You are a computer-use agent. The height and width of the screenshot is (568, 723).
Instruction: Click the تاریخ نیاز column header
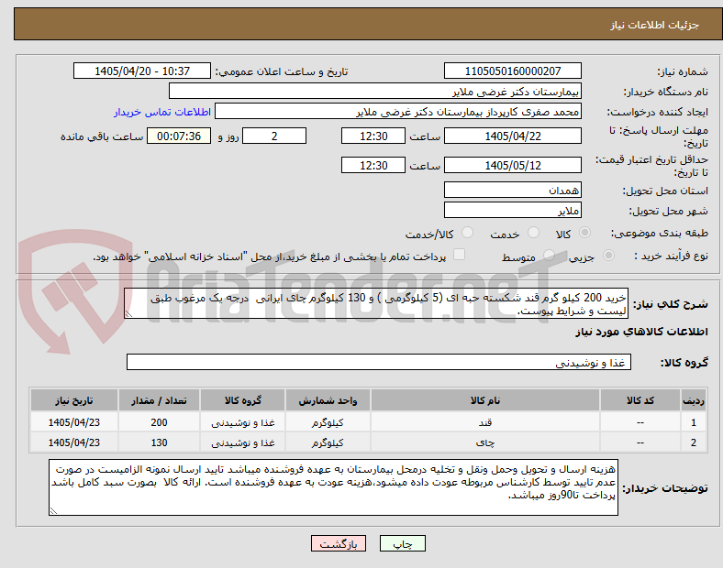pyautogui.click(x=73, y=400)
